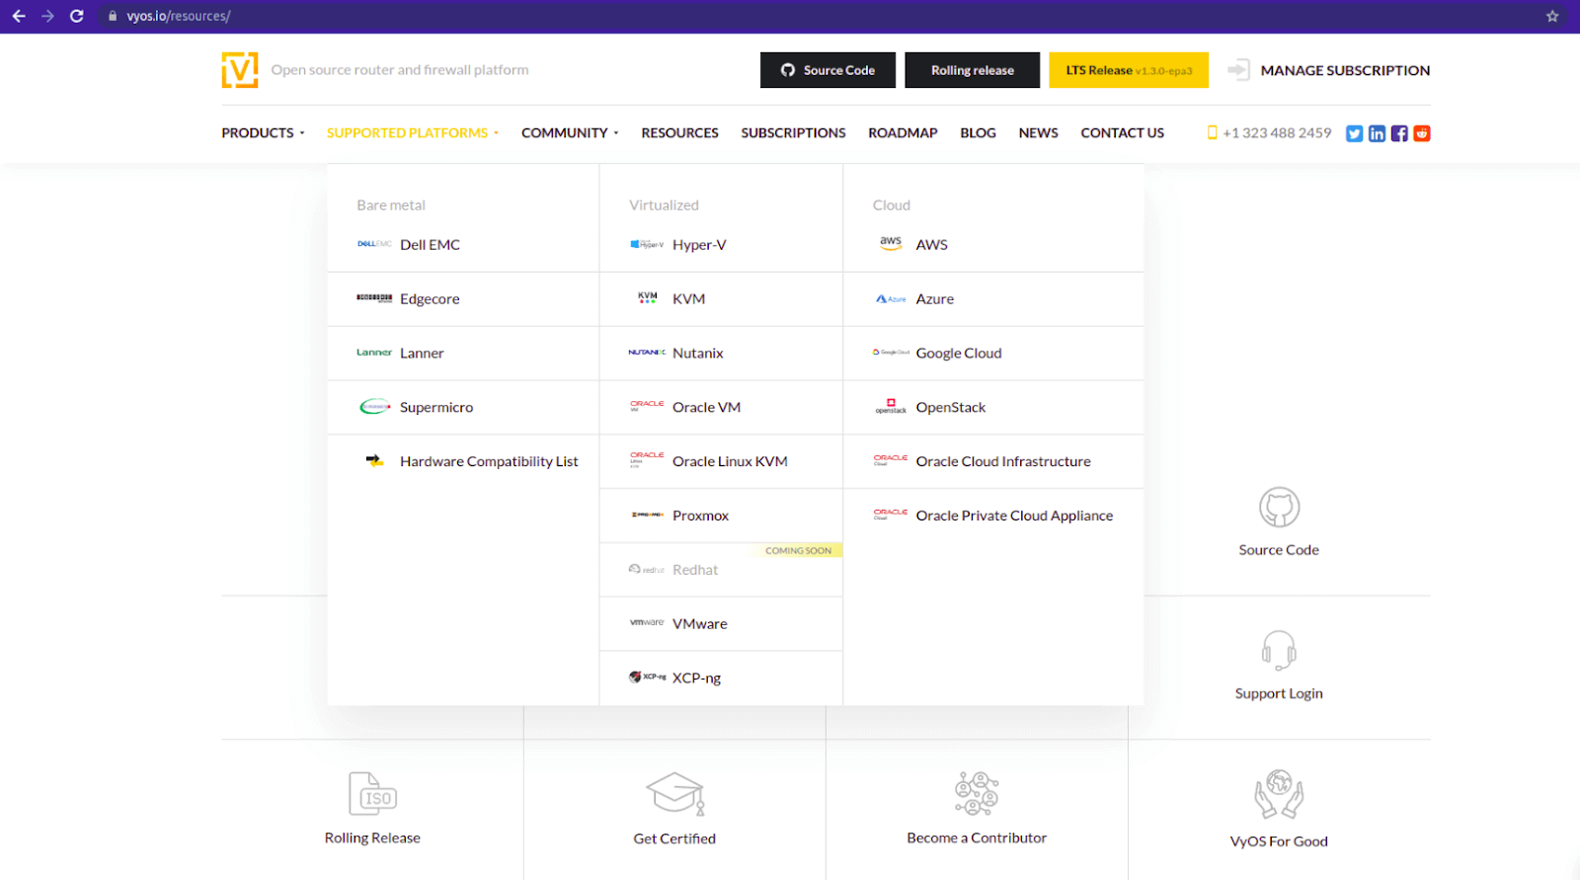Expand the PRODUCTS dropdown menu

click(x=263, y=133)
